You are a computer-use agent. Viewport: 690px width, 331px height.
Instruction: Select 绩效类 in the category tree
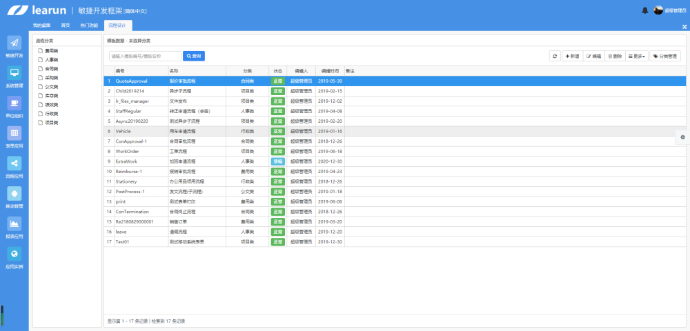pyautogui.click(x=52, y=105)
